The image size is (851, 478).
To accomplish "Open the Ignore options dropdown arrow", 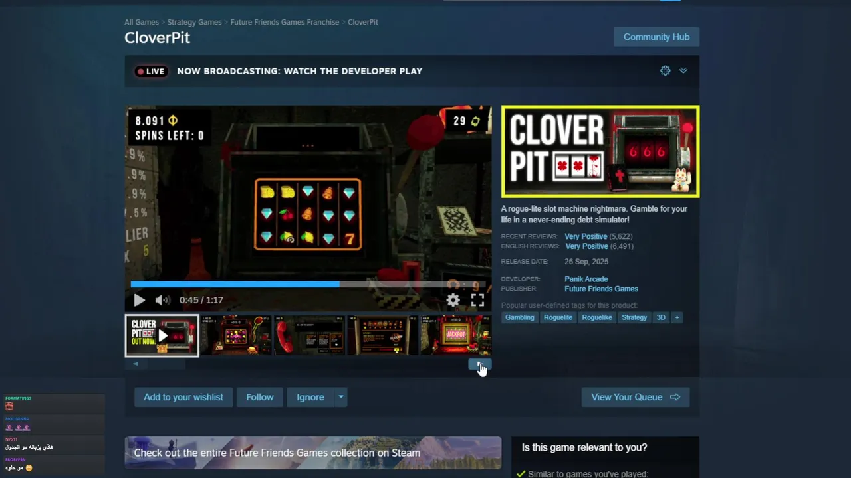I will 341,397.
